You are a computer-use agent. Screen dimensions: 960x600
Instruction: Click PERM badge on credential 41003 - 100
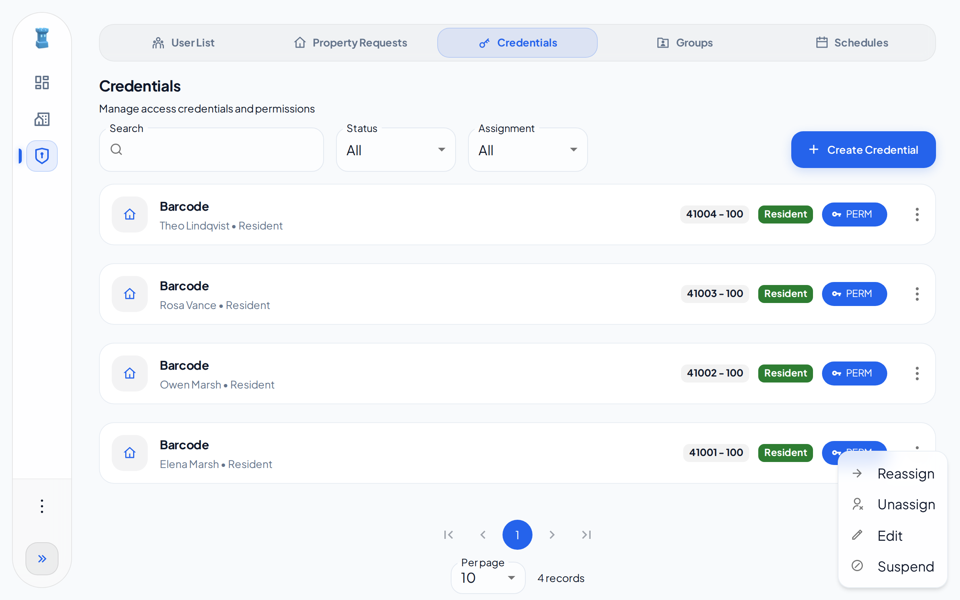pyautogui.click(x=854, y=294)
